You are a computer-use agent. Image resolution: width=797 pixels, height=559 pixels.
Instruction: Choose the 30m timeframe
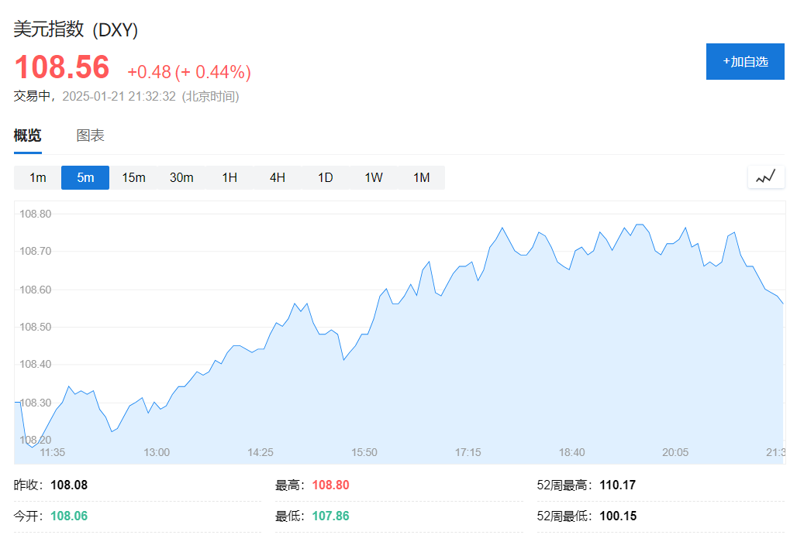[181, 177]
